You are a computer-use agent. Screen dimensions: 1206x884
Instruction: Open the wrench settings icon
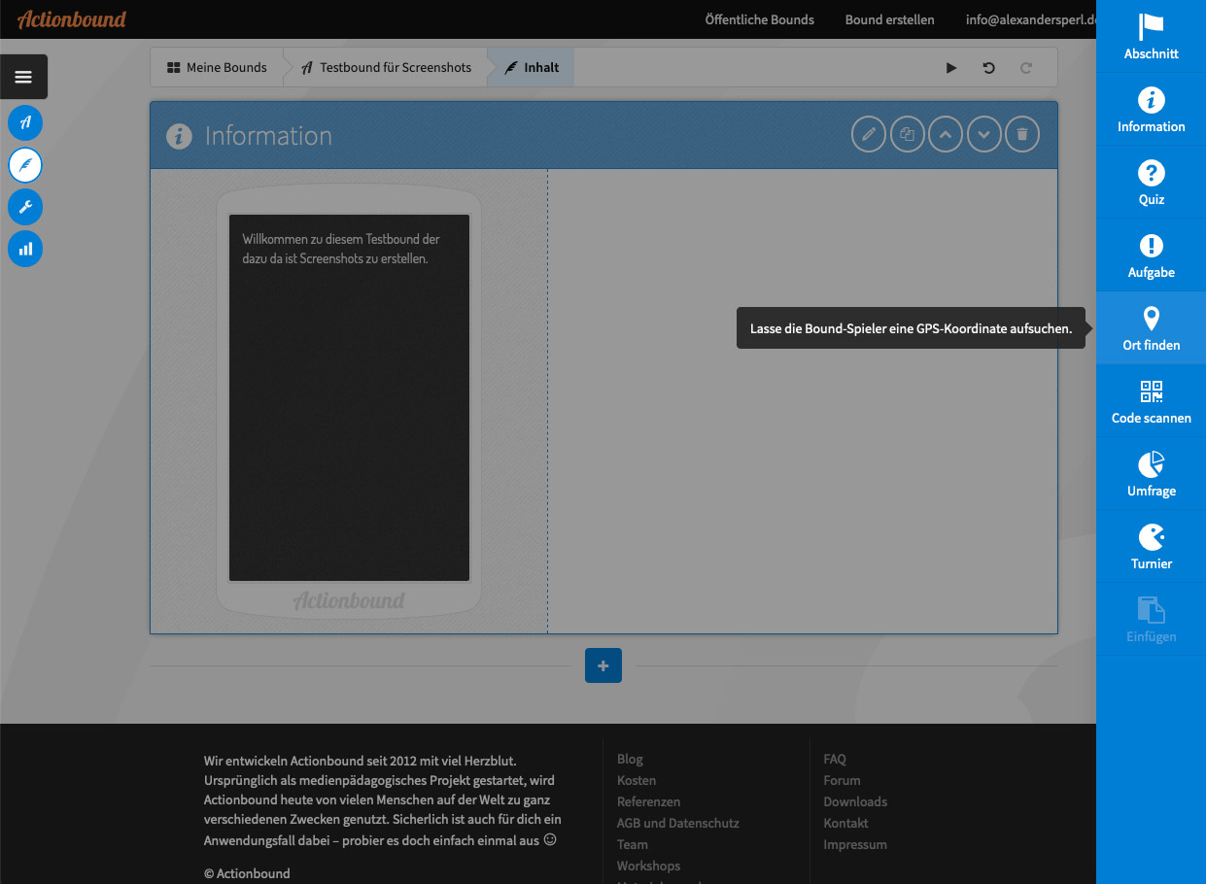point(25,207)
